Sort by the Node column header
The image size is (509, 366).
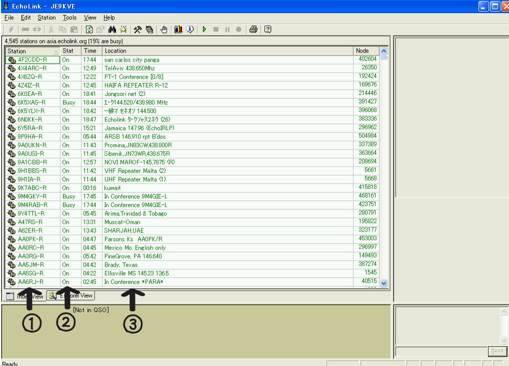click(366, 51)
